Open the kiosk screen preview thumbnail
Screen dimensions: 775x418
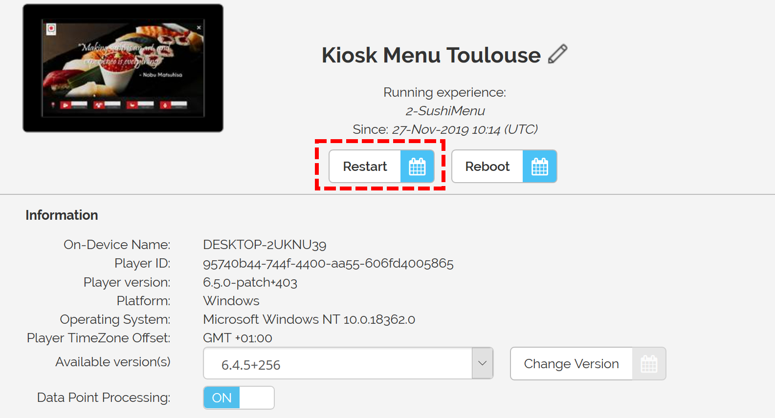click(123, 68)
